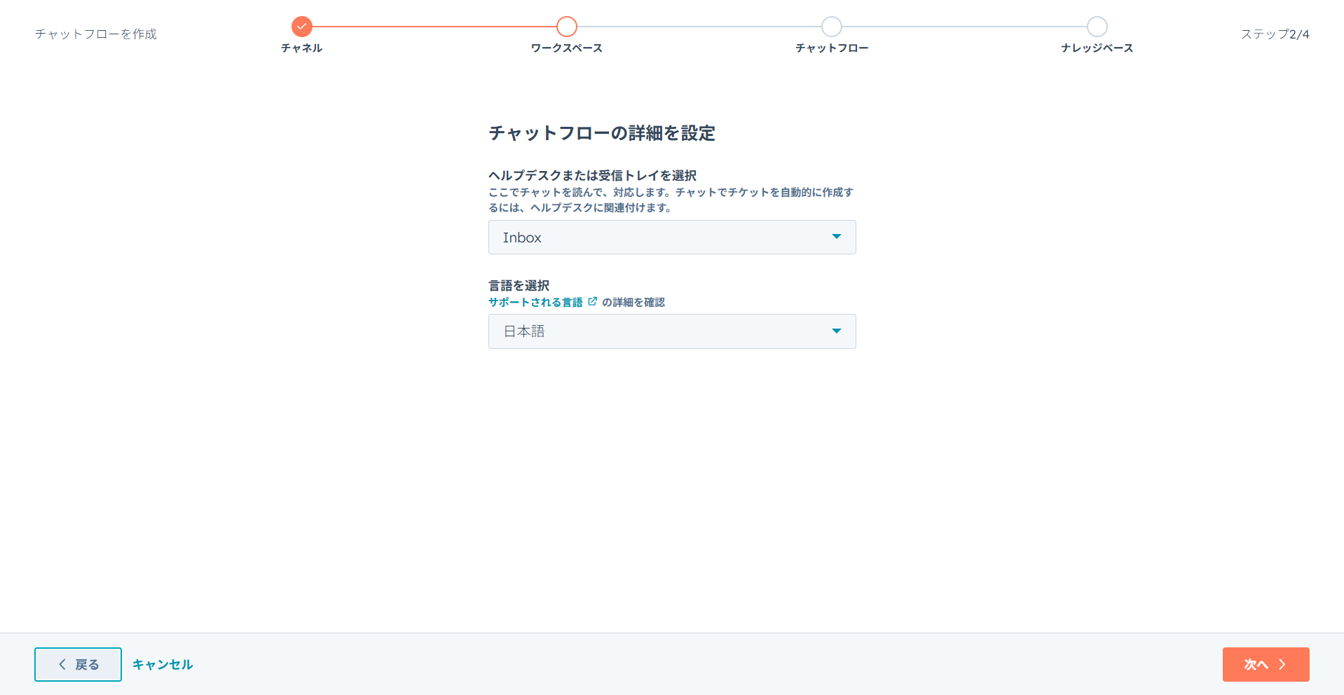Click the dropdown caret on the Inbox selector
Image resolution: width=1344 pixels, height=695 pixels.
836,237
